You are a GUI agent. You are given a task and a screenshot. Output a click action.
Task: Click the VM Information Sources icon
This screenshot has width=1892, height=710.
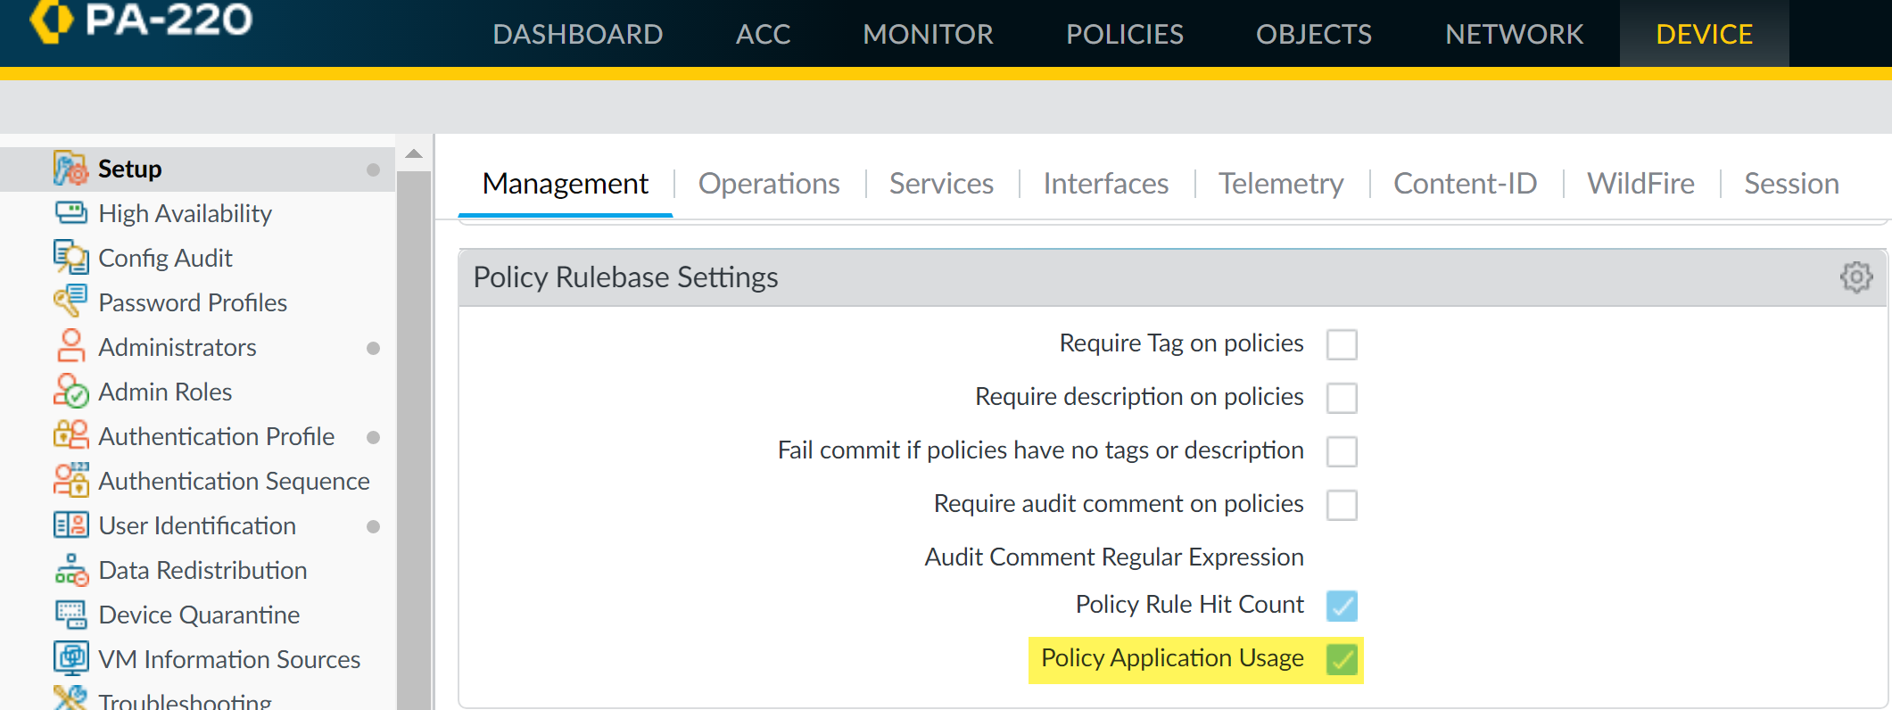(70, 659)
